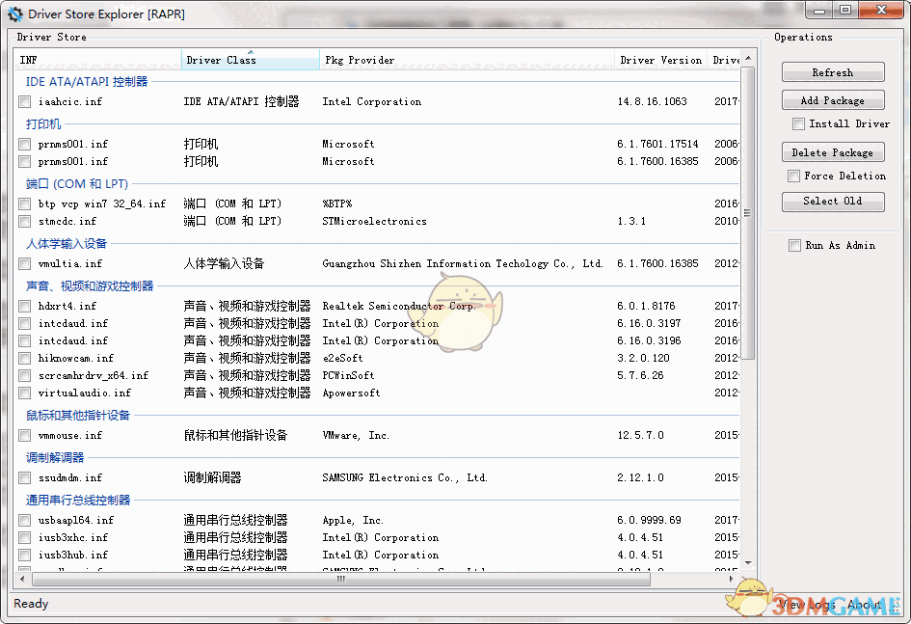This screenshot has width=911, height=624.
Task: Check the Run As Admin box
Action: 794,245
